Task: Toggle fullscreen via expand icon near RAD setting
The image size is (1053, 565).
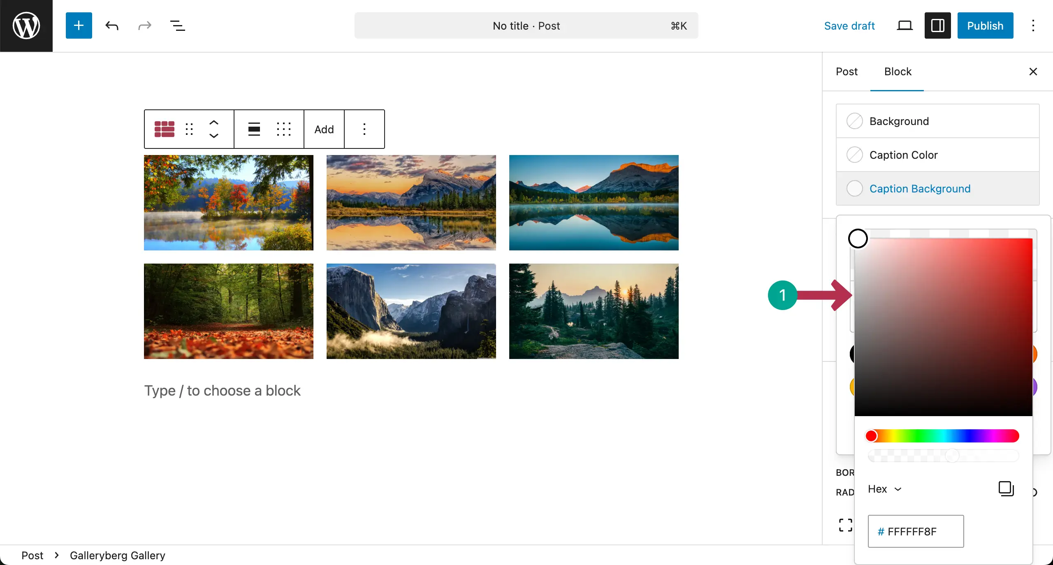Action: (844, 525)
